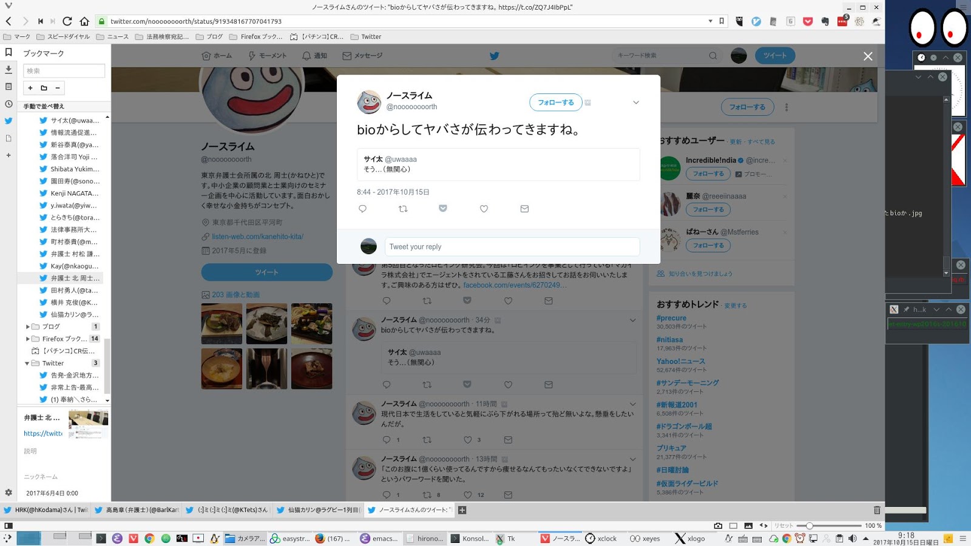971x546 pixels.
Task: Open page actions code icon in status bar
Action: [763, 525]
